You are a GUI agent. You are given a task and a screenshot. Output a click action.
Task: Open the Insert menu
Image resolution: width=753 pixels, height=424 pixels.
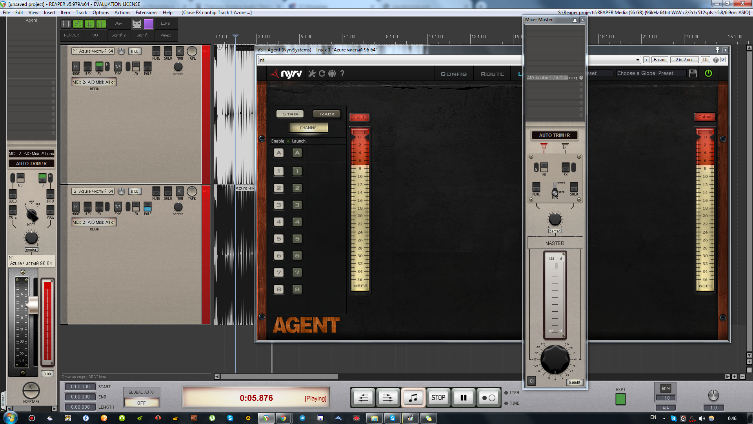click(49, 13)
